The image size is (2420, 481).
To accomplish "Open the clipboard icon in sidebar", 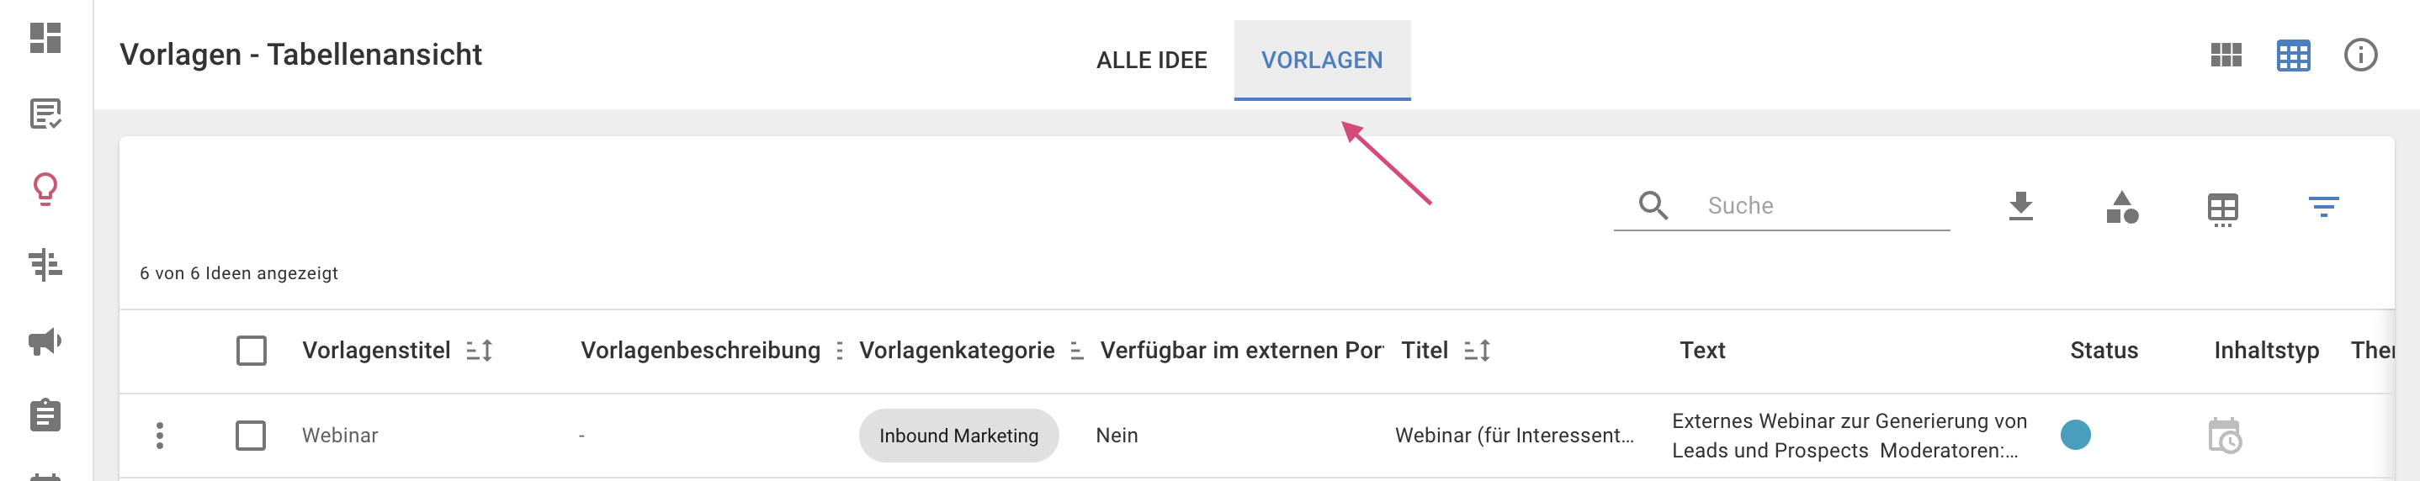I will [45, 415].
